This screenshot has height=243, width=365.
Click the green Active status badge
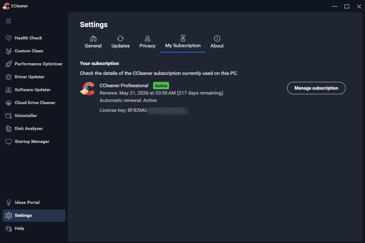[x=161, y=86]
